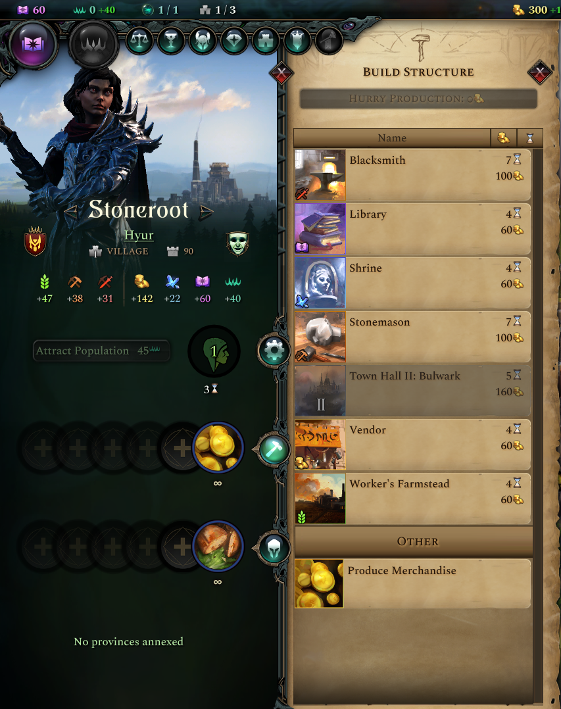
Task: Choose Worker's Farmstead from build list
Action: [412, 499]
